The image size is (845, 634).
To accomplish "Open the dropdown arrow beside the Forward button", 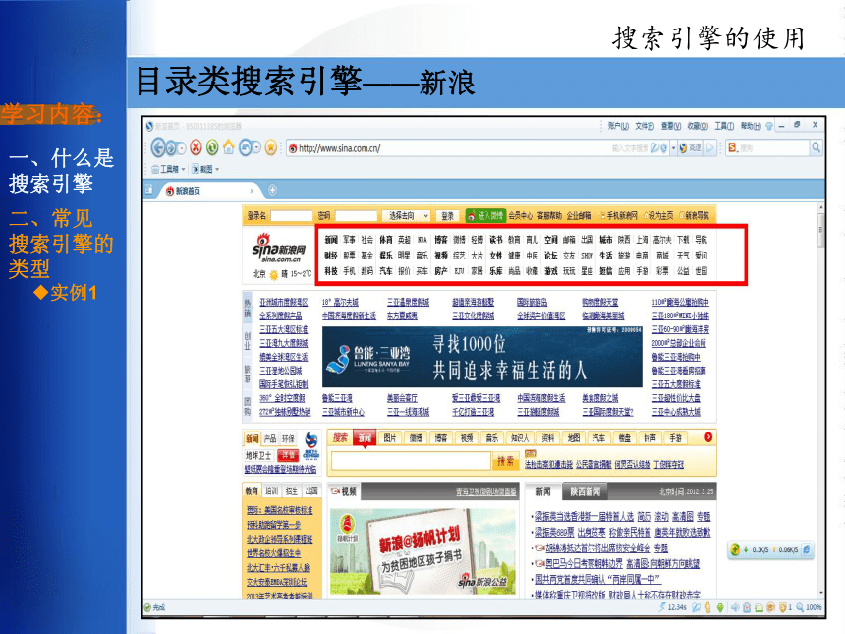I will coord(182,147).
